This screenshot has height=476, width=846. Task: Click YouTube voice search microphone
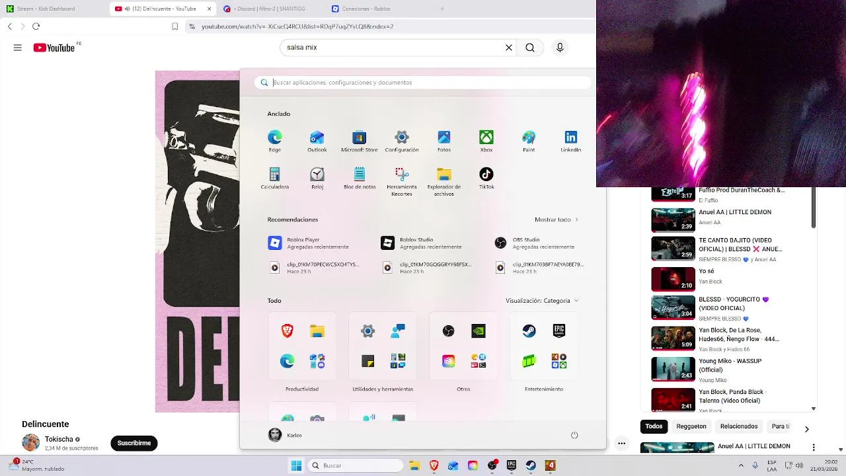[560, 48]
